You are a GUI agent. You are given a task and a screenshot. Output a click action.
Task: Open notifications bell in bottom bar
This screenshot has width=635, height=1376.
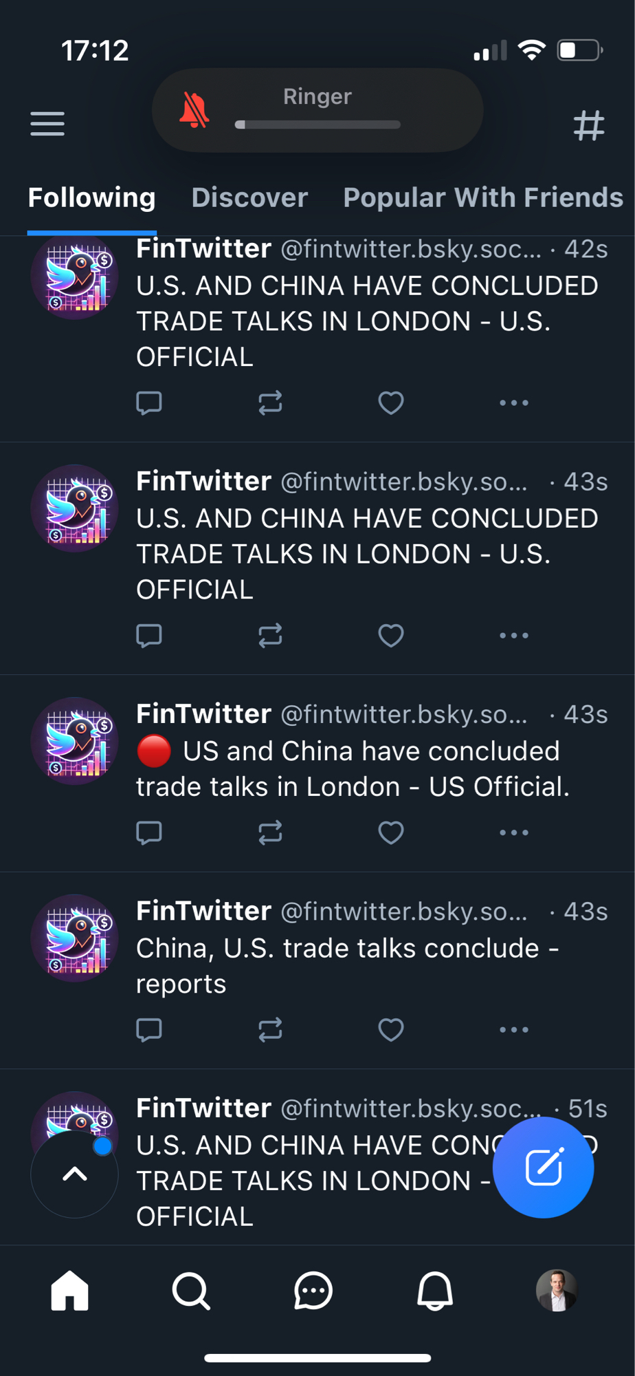pos(435,1291)
